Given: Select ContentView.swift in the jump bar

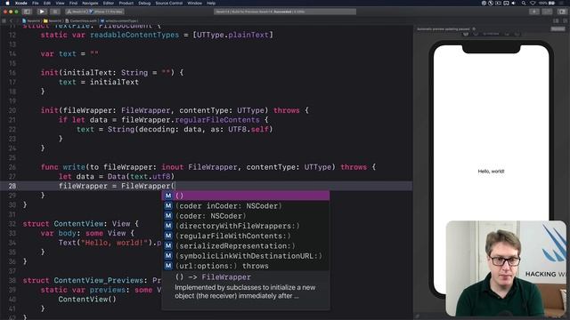Looking at the screenshot, I should click(81, 21).
